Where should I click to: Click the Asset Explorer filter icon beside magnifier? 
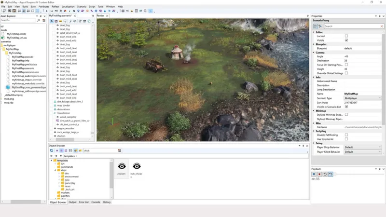click(x=44, y=20)
